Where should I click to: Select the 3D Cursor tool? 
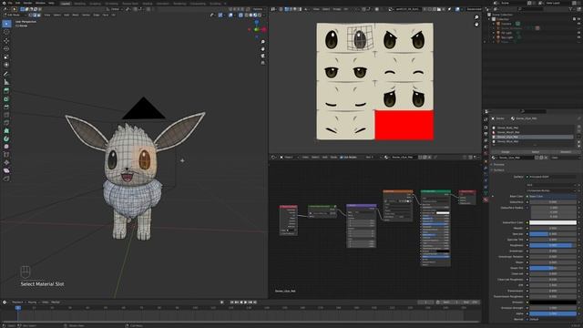pyautogui.click(x=6, y=32)
